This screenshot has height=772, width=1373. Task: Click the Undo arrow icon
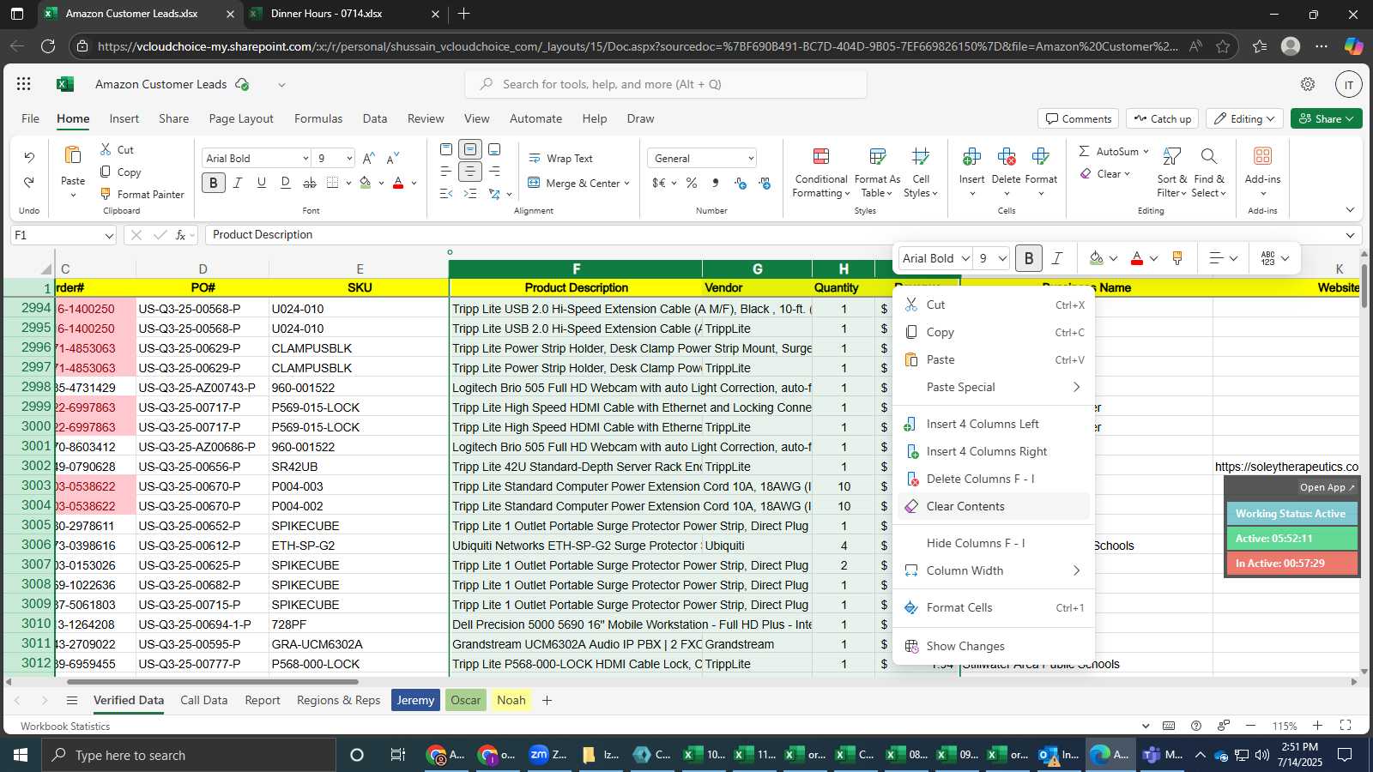[29, 158]
